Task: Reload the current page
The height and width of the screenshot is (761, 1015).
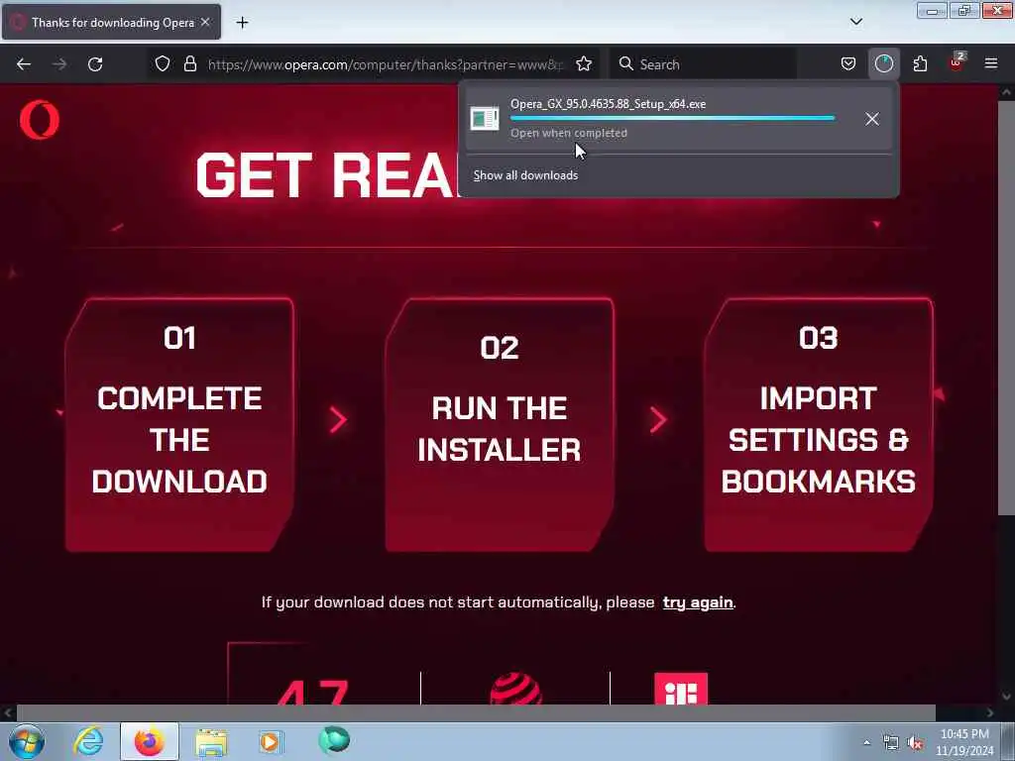Action: click(x=95, y=64)
